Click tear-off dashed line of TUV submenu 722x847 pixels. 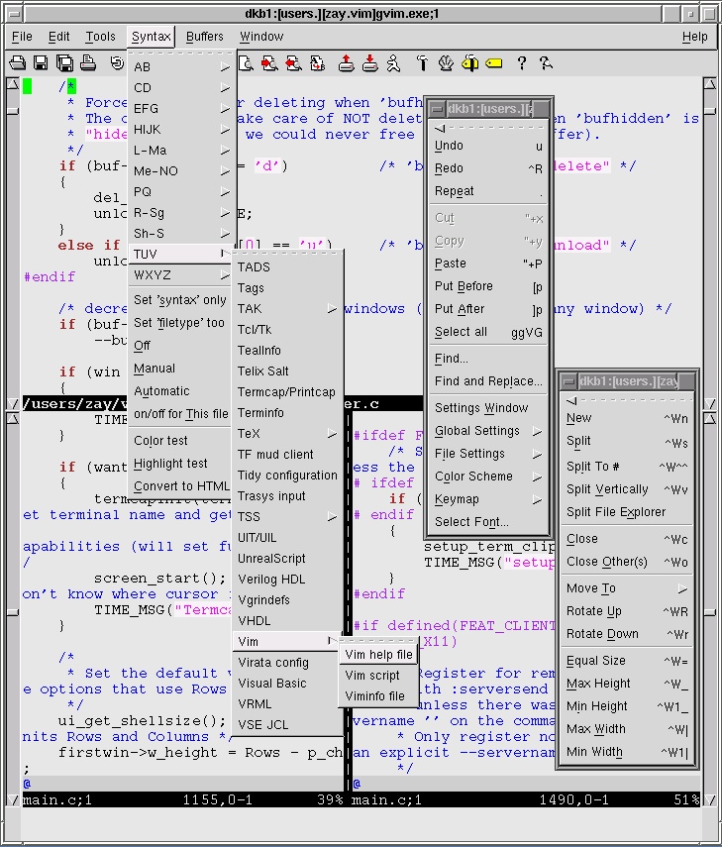coord(287,253)
